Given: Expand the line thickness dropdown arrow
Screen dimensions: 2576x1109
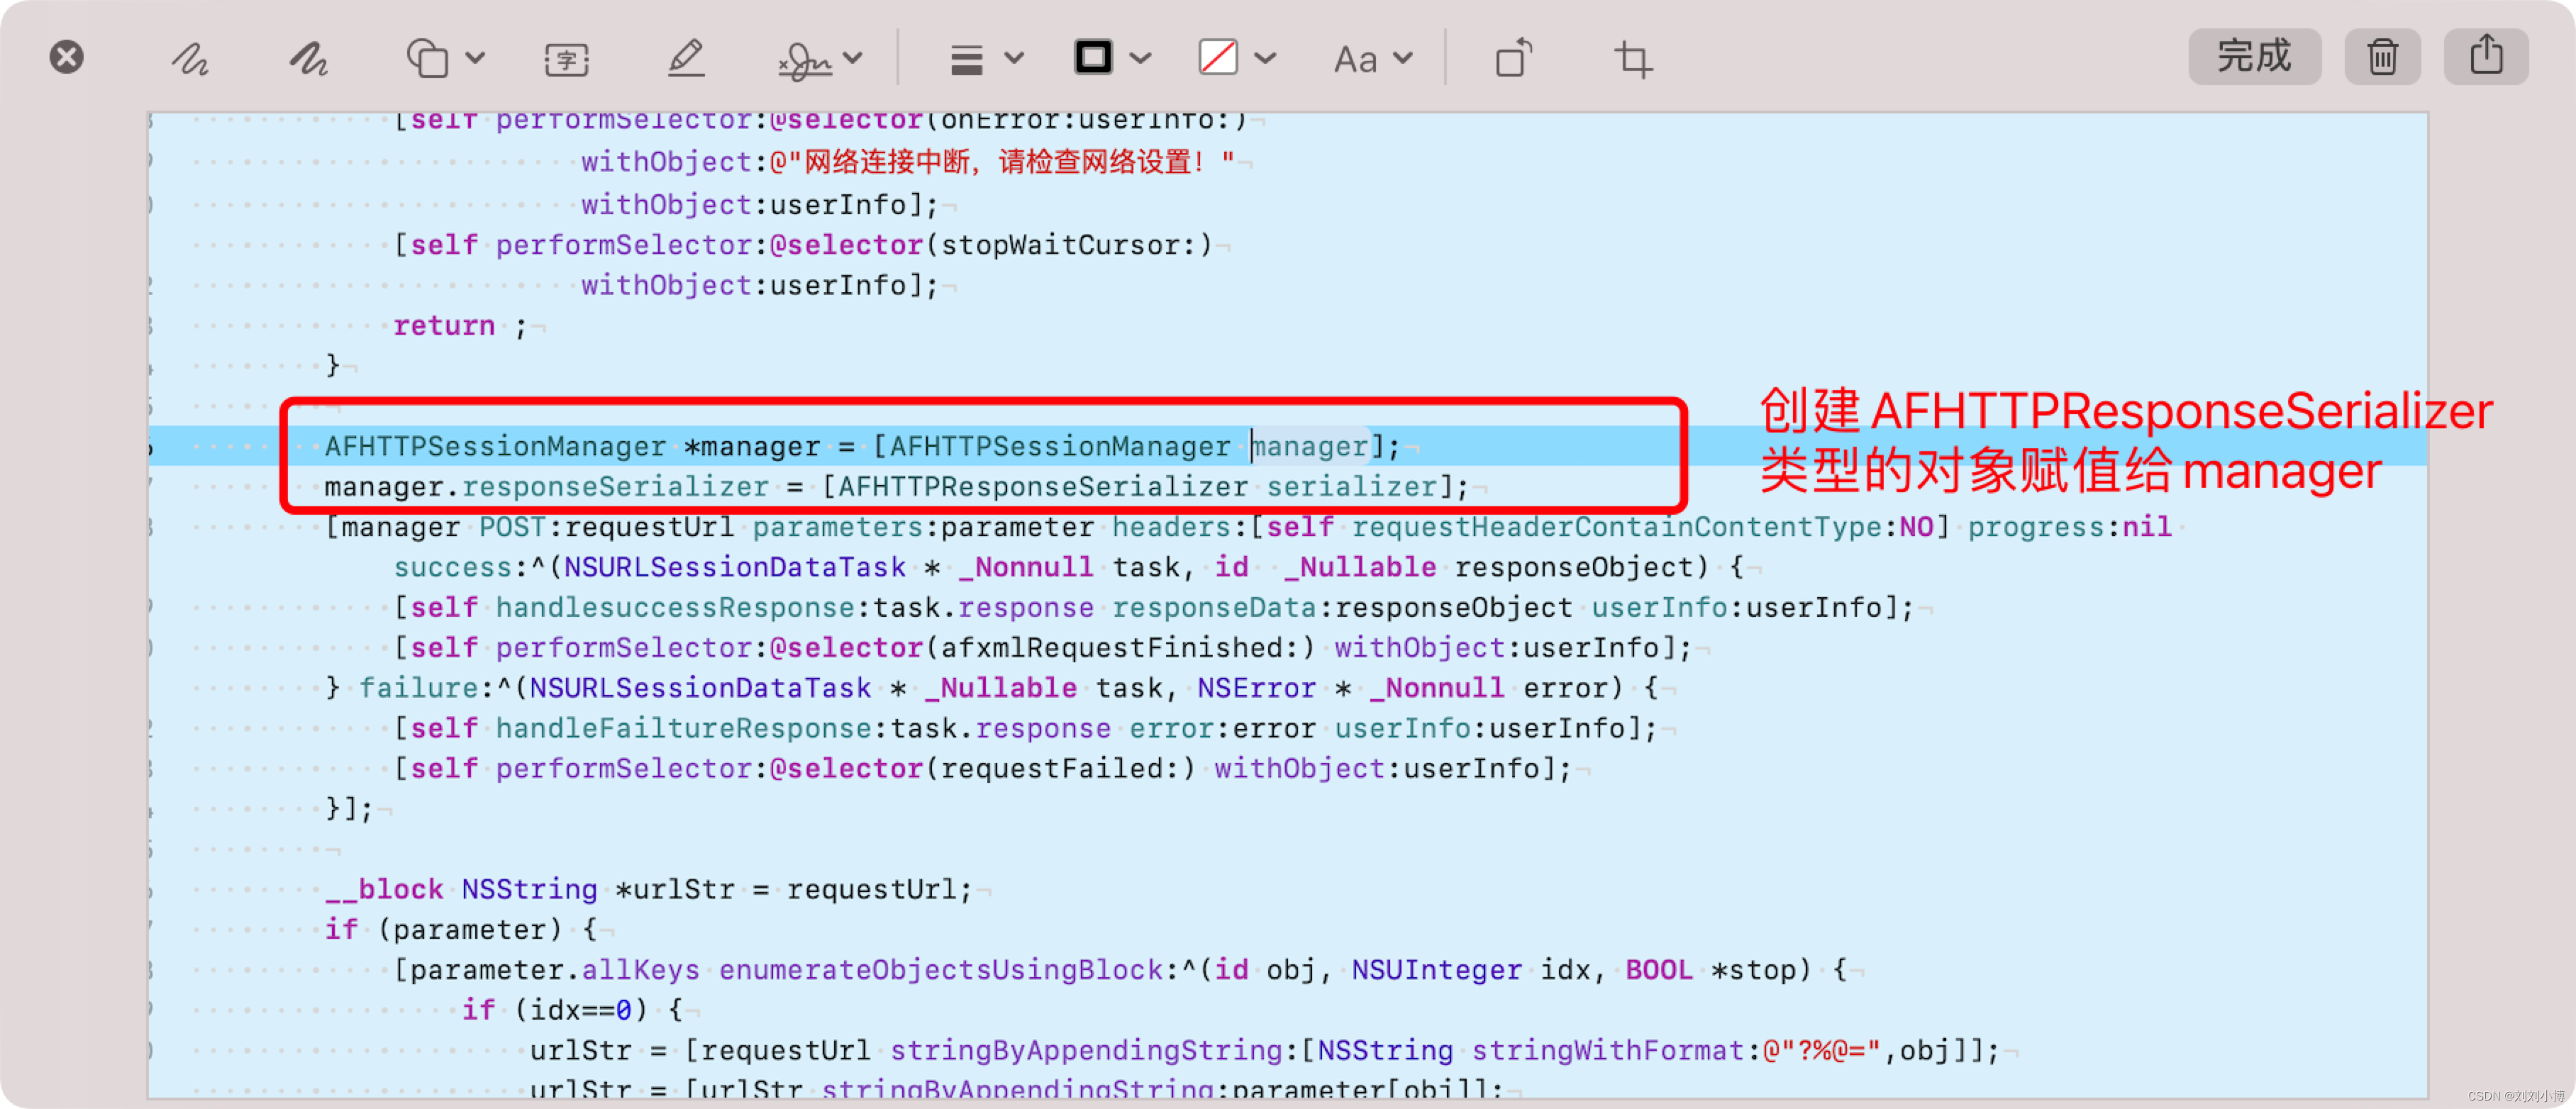Looking at the screenshot, I should (1014, 58).
